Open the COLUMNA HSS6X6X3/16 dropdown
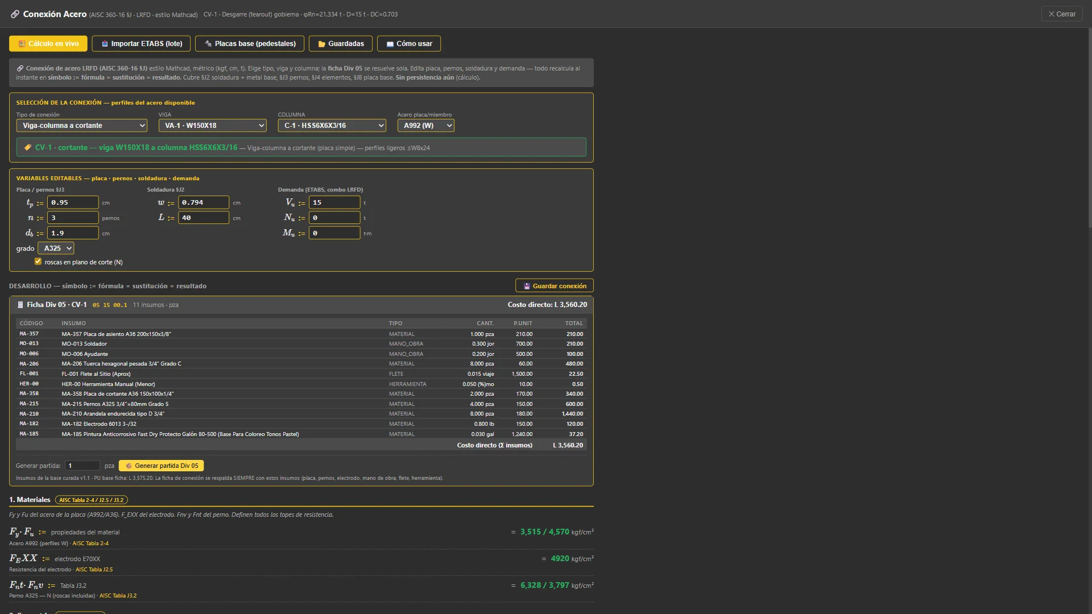Screen dimensions: 1092x614 pos(332,126)
